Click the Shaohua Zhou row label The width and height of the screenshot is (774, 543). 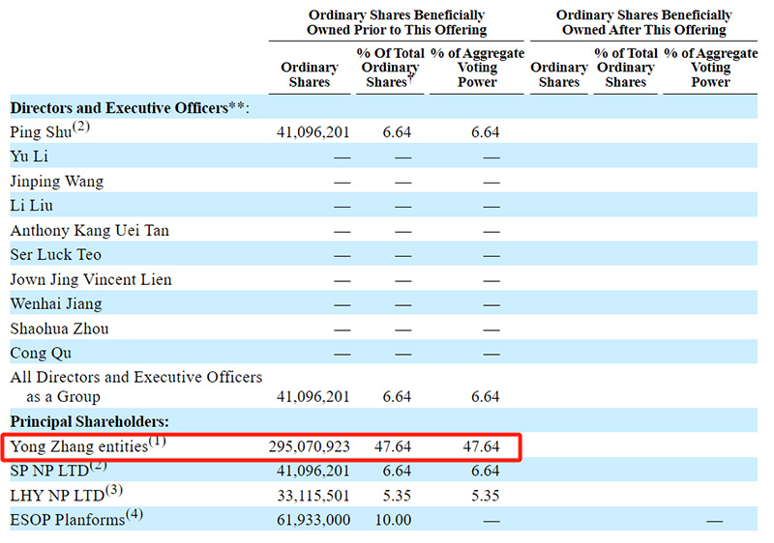[x=59, y=329]
